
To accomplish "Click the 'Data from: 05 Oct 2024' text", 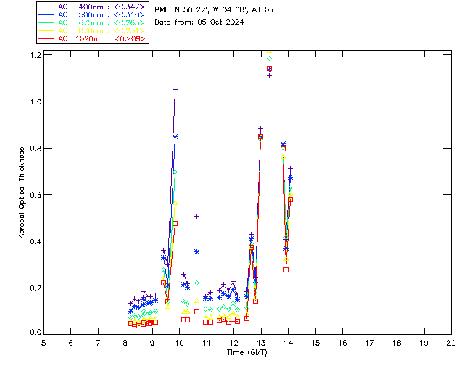I will [199, 22].
